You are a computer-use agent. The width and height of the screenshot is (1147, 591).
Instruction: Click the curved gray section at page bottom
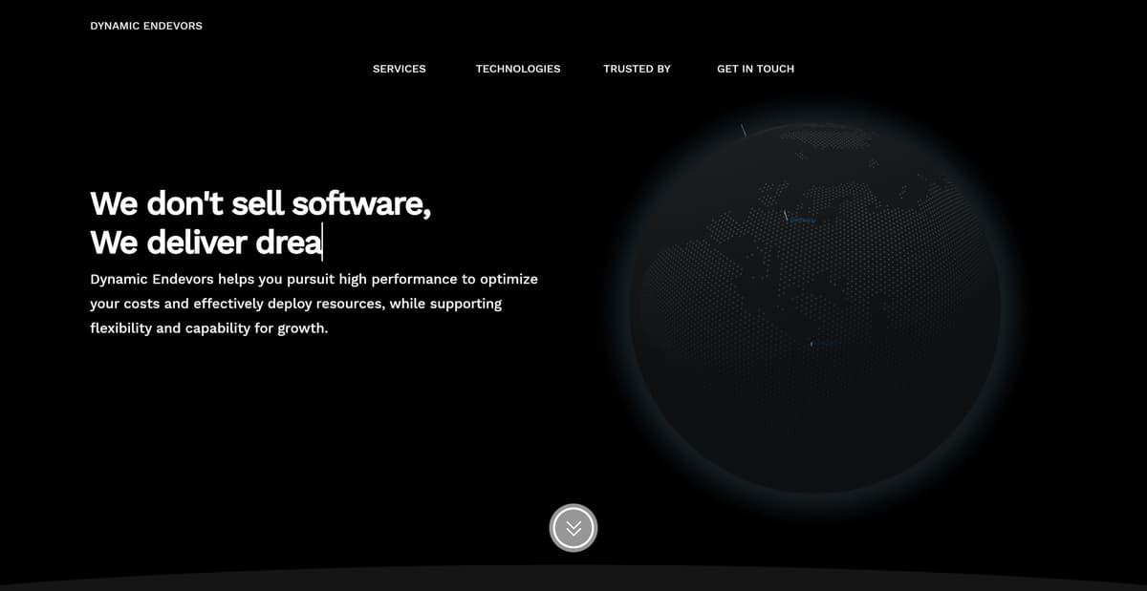pos(573,580)
